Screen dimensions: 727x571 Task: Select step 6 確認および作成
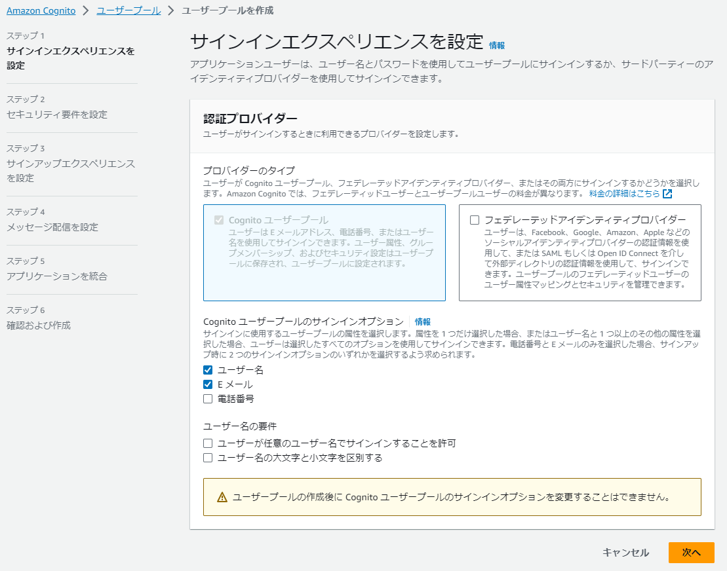pos(39,325)
